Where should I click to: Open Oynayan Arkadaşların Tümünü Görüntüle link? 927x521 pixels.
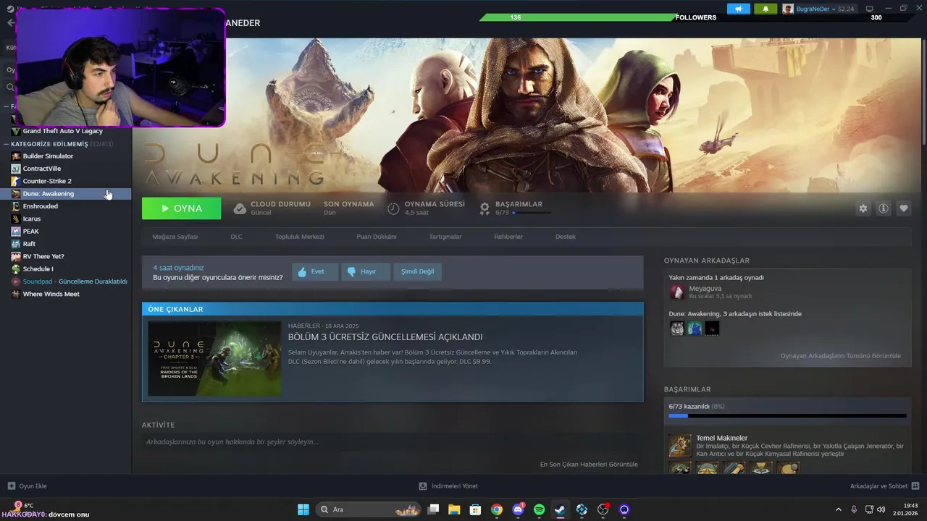pos(840,356)
